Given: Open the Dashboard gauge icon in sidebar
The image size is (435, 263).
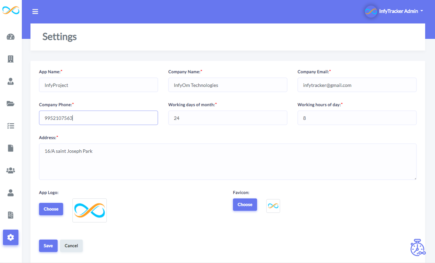Looking at the screenshot, I should click(x=10, y=36).
